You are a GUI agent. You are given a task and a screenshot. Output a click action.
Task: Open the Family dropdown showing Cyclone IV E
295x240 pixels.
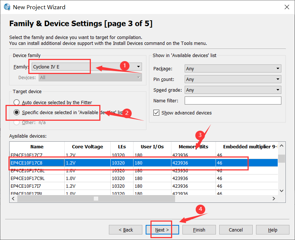point(87,67)
